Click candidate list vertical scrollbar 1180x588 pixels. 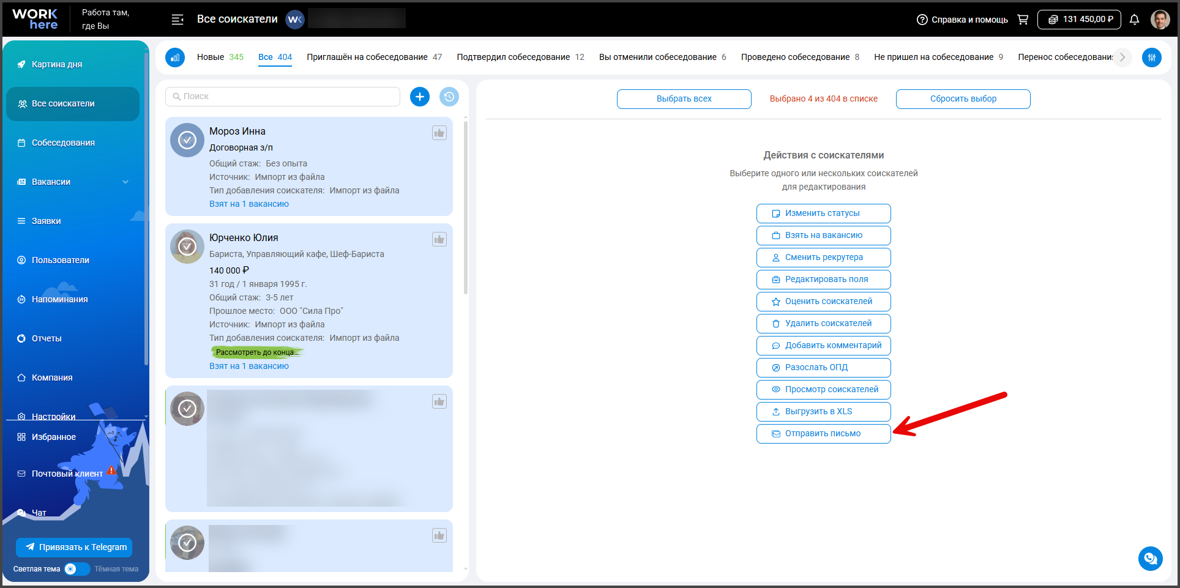(466, 208)
